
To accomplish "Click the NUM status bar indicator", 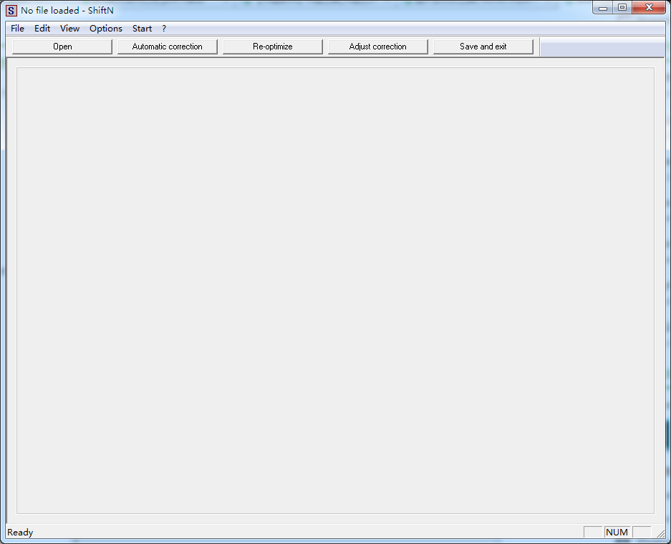I will [617, 532].
